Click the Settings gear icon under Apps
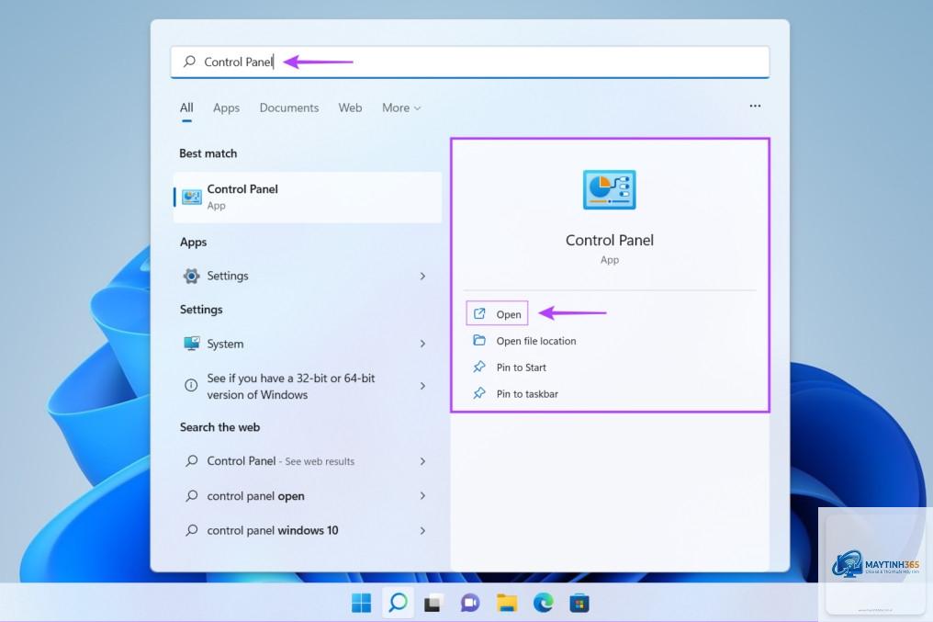Image resolution: width=933 pixels, height=622 pixels. (191, 276)
